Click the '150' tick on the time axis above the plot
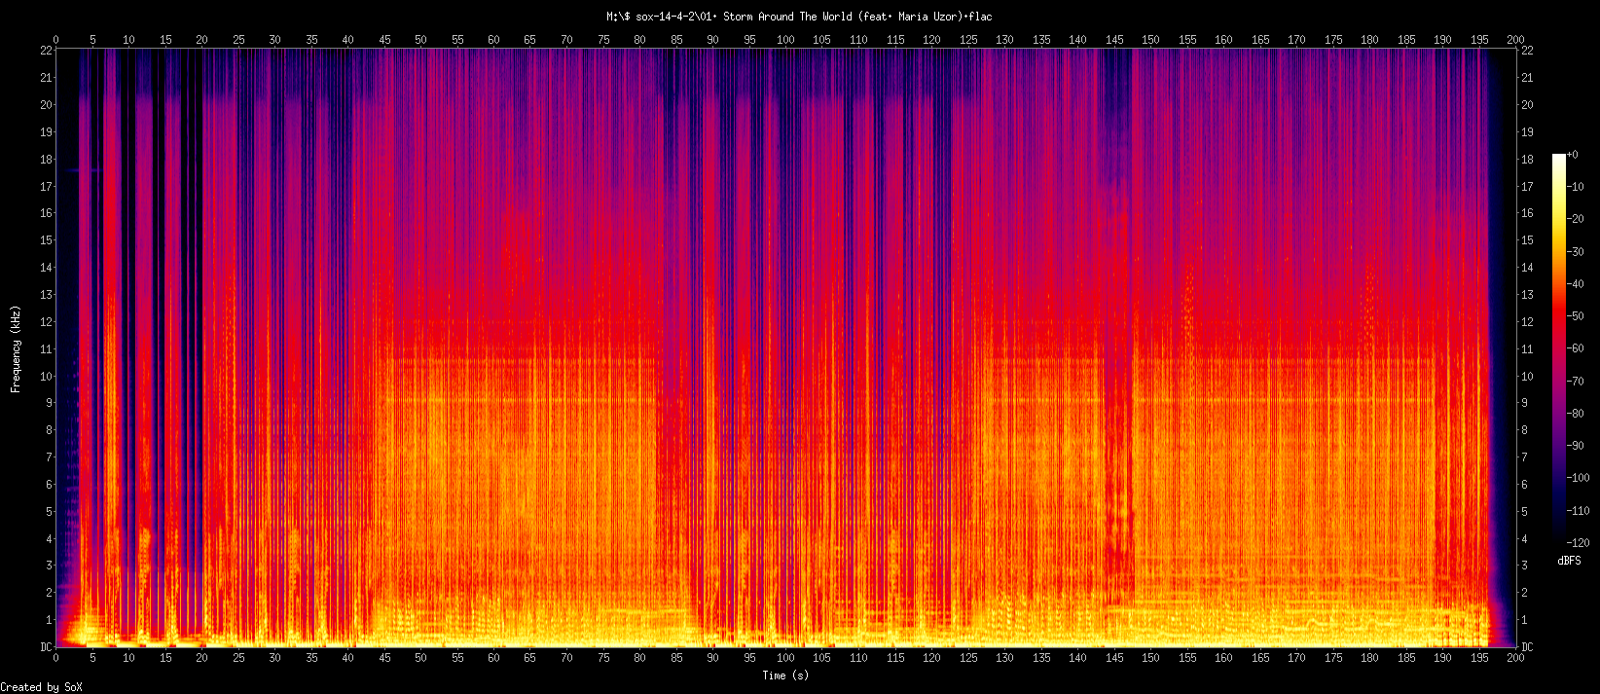The width and height of the screenshot is (1600, 694). [1150, 40]
